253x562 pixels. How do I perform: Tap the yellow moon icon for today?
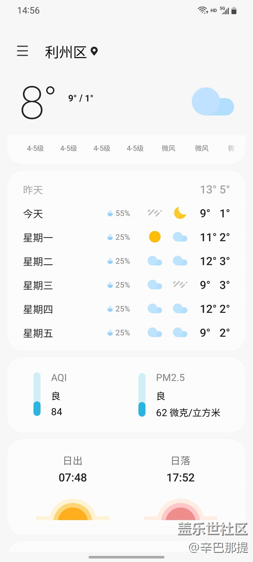[x=180, y=213]
